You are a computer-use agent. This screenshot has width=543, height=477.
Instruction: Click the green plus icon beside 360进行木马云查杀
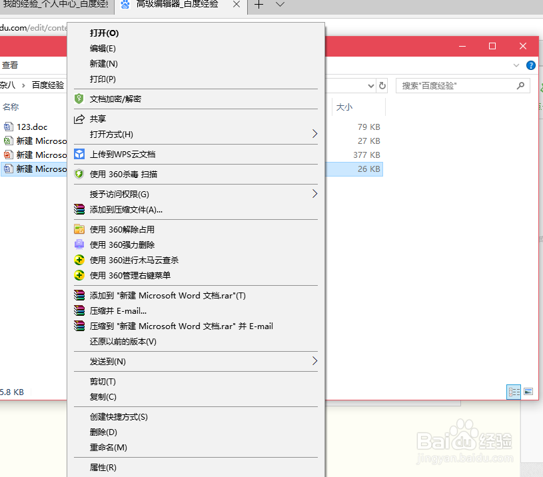pos(79,260)
